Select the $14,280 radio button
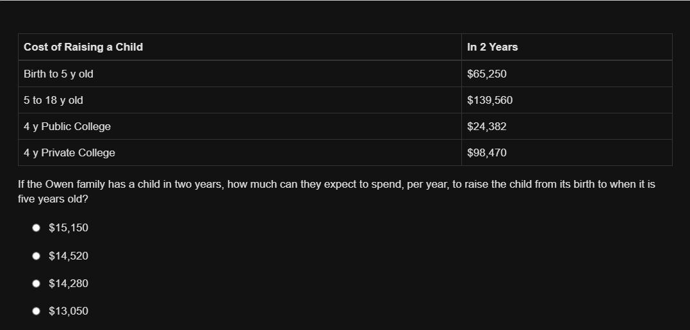690x330 pixels. pos(36,284)
